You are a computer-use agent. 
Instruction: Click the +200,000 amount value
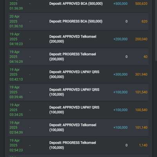point(120,39)
